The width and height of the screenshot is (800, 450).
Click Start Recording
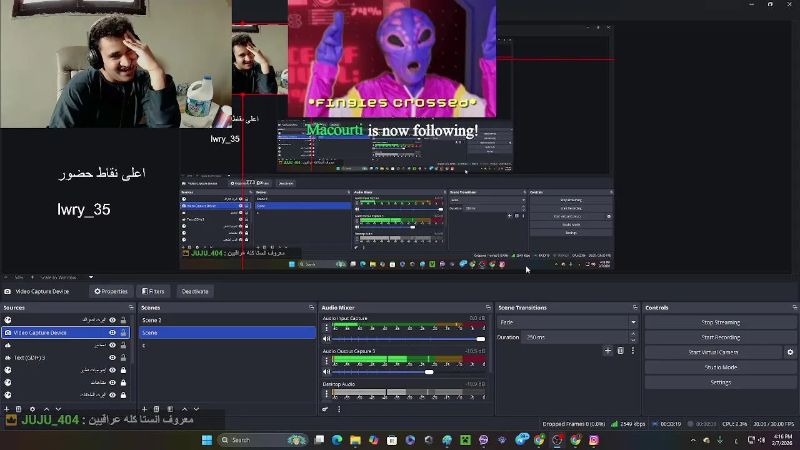tap(721, 337)
